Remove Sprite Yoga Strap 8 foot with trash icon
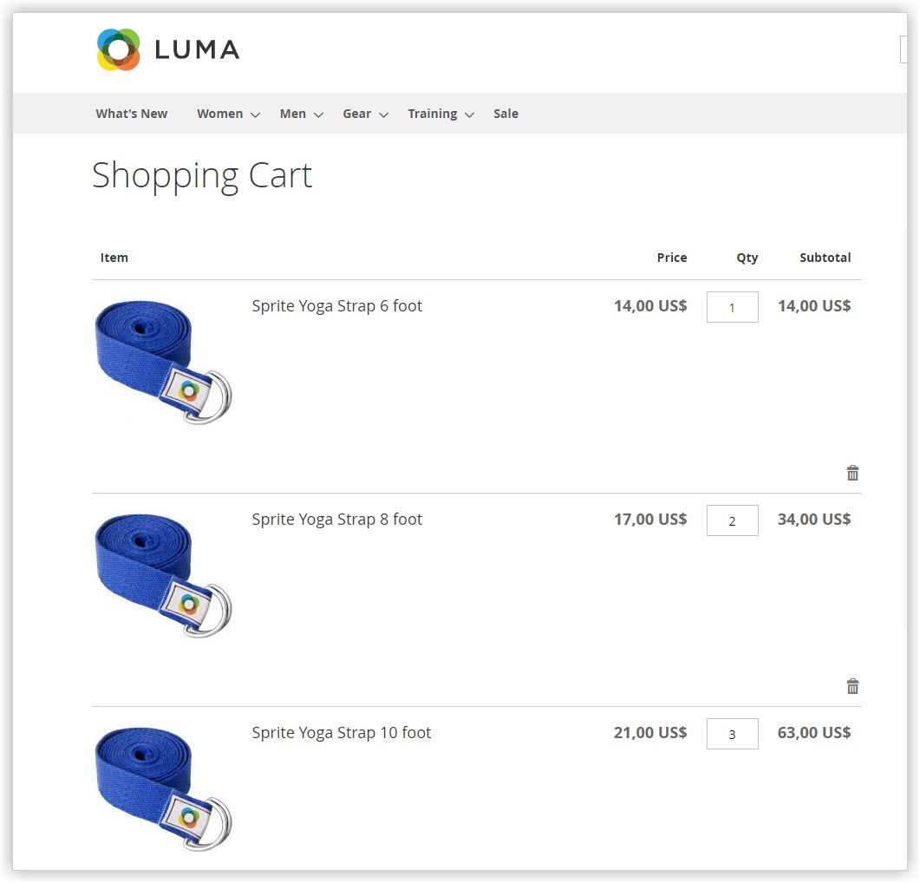 click(x=852, y=686)
